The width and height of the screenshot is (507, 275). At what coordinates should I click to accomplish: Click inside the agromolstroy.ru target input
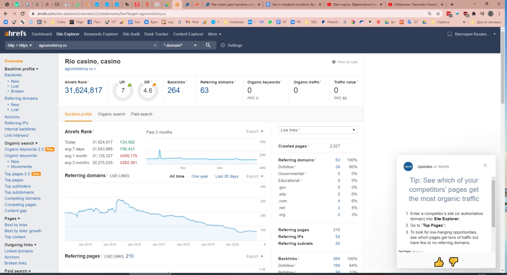(94, 46)
